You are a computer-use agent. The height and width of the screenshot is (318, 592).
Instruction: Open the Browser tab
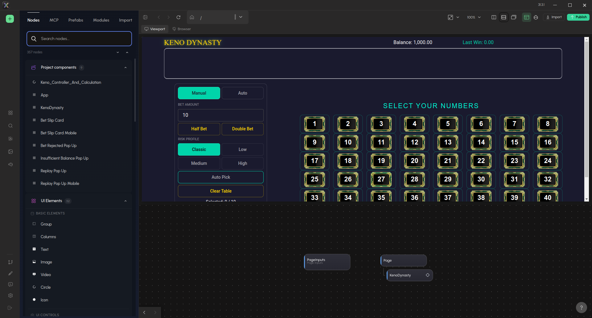pyautogui.click(x=182, y=29)
